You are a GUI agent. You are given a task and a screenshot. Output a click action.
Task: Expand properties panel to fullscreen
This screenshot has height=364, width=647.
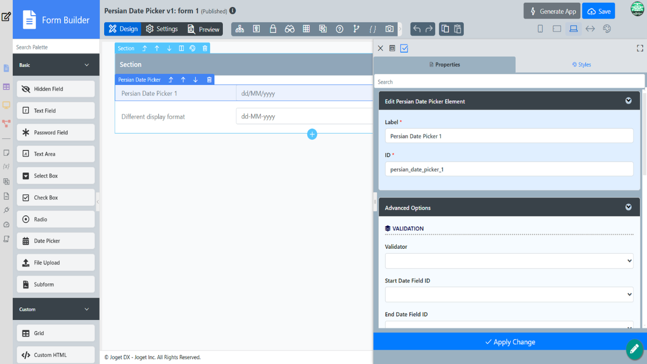coord(640,48)
